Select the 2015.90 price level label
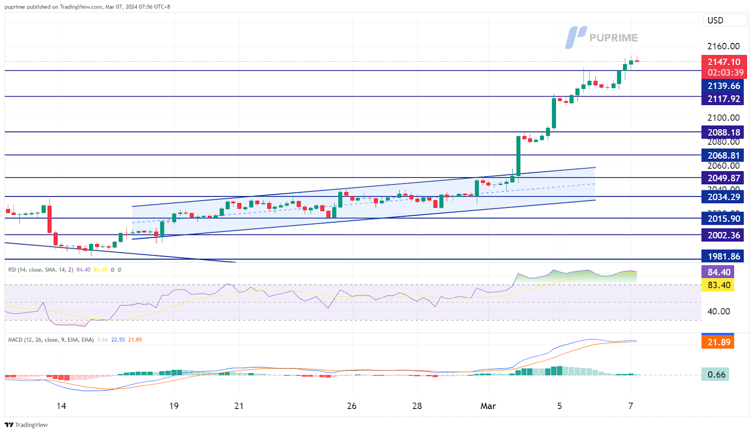754x433 pixels. point(722,219)
